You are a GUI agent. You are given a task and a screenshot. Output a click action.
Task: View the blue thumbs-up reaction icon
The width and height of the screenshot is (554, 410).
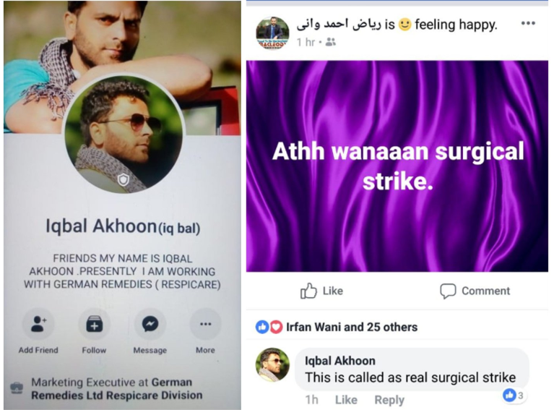pyautogui.click(x=262, y=327)
